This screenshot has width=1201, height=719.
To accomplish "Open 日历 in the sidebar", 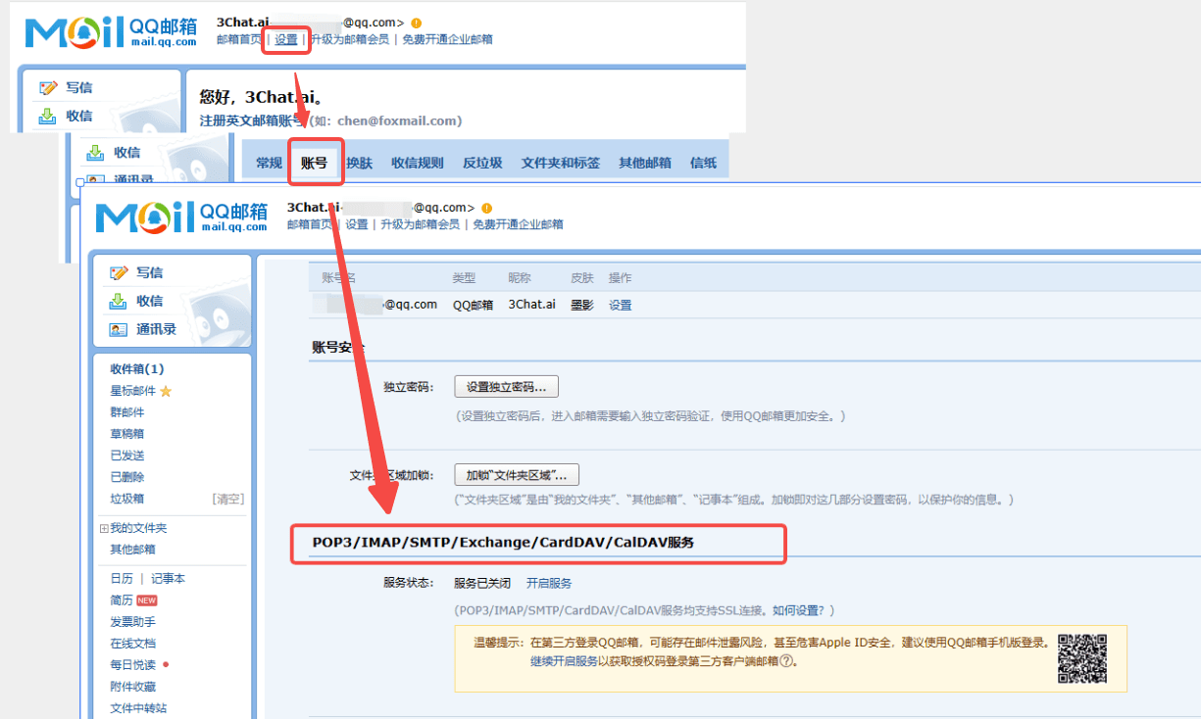I will point(122,579).
